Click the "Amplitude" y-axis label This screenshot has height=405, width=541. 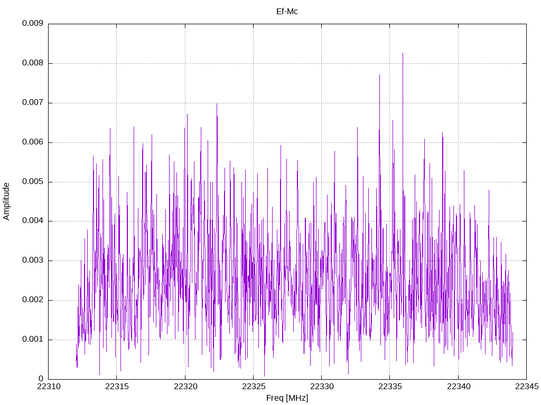(6, 201)
